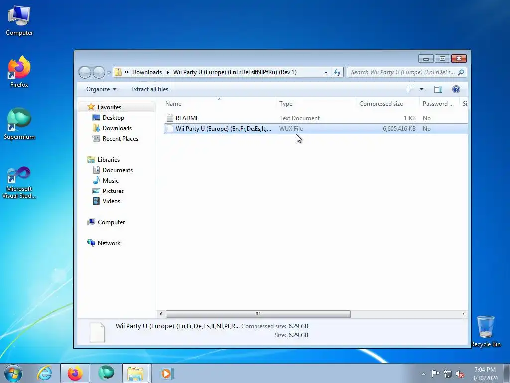Click Extract all files
Image resolution: width=510 pixels, height=383 pixels.
150,89
